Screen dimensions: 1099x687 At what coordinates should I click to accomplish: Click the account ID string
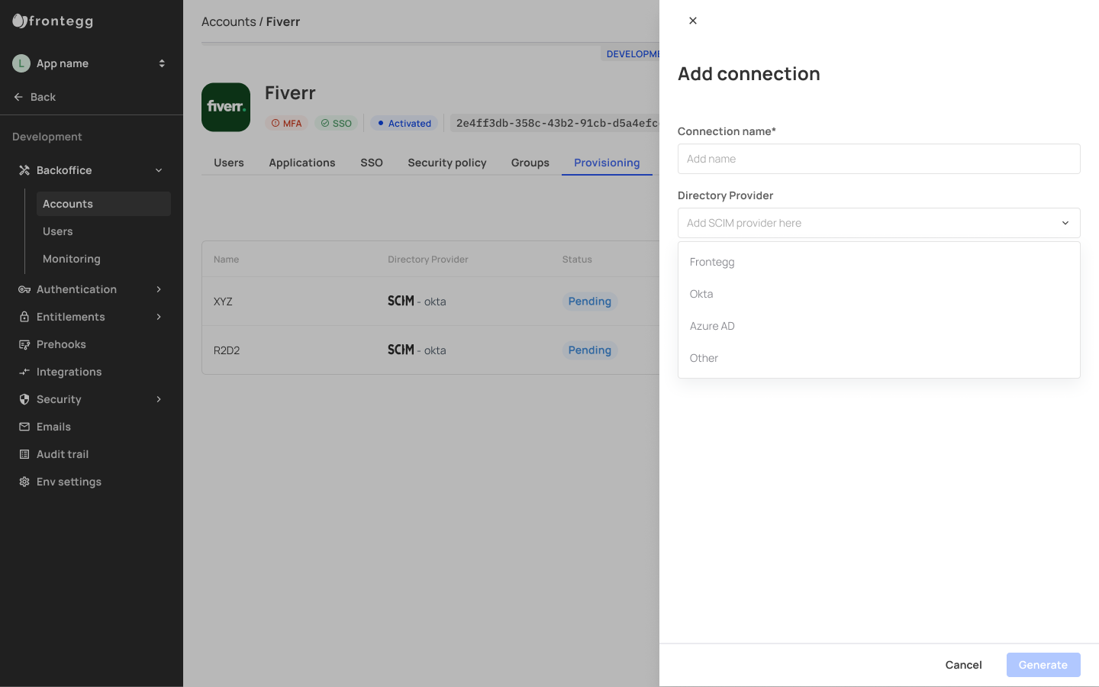556,123
